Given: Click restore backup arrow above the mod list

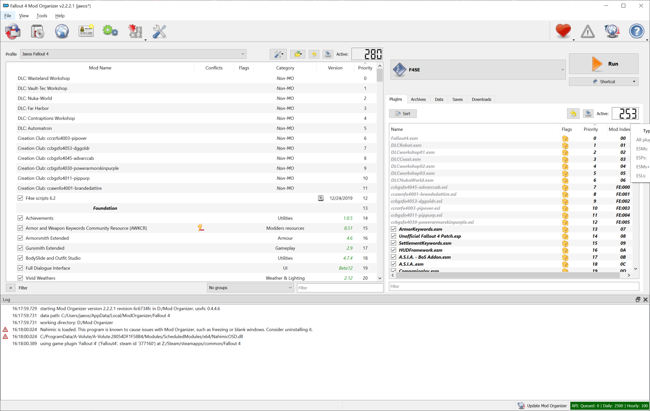Looking at the screenshot, I should [x=314, y=54].
